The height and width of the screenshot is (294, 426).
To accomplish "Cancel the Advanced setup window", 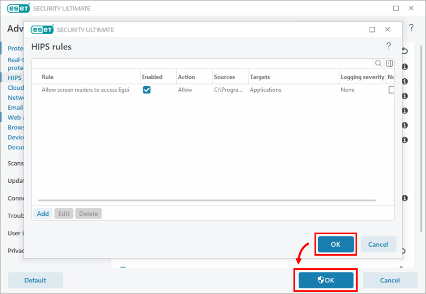I will [390, 280].
